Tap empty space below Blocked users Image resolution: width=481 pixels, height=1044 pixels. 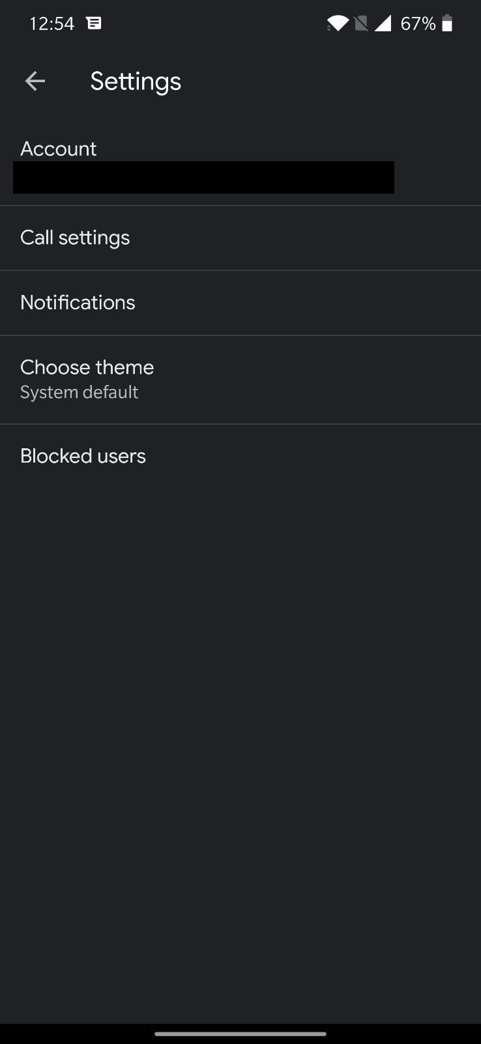coord(241,718)
